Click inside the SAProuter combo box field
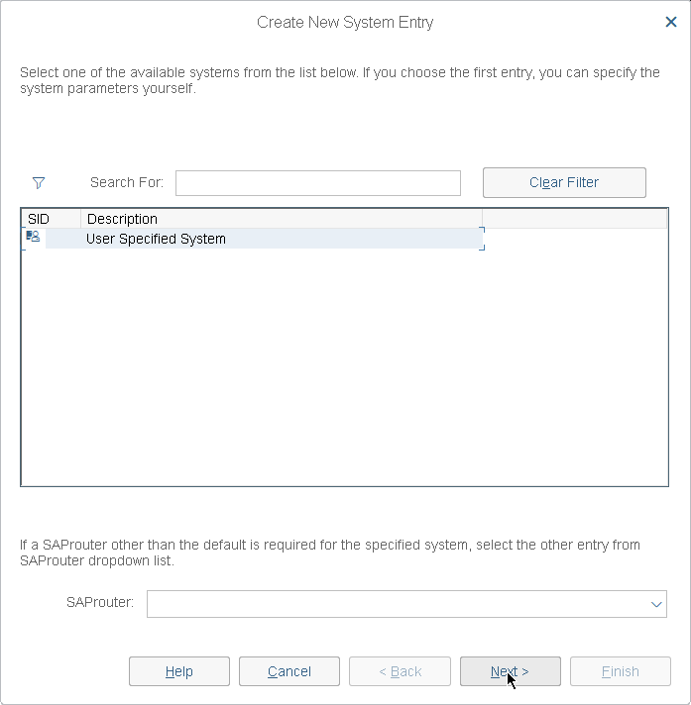The width and height of the screenshot is (691, 705). 406,604
